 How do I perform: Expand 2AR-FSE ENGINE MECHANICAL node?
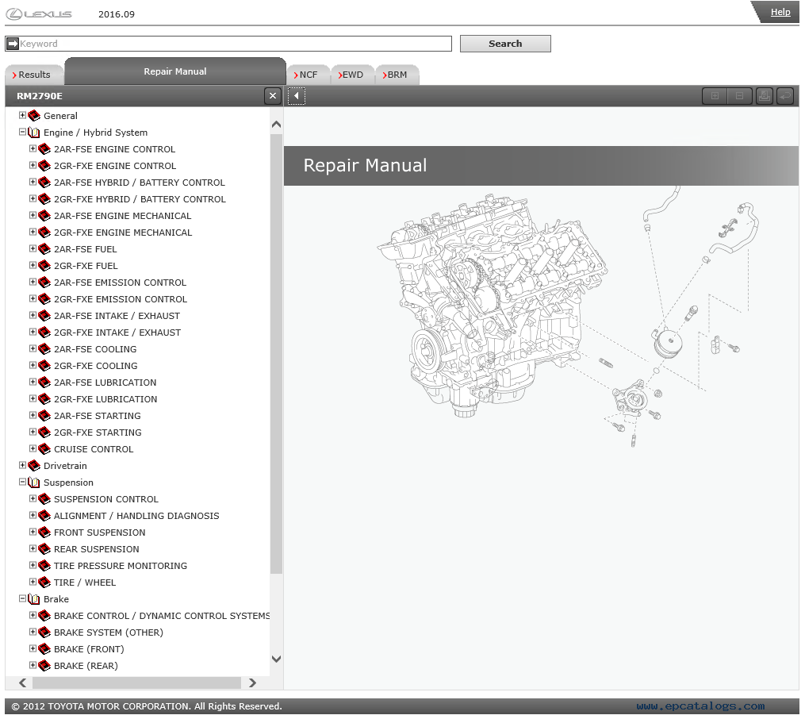[x=33, y=215]
